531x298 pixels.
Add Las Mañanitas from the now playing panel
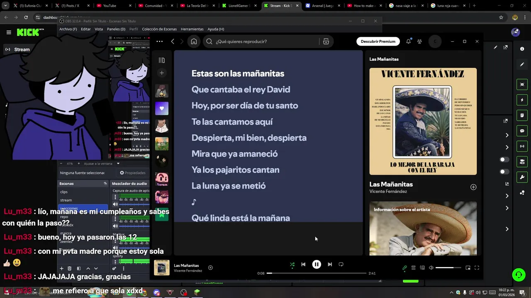click(473, 187)
